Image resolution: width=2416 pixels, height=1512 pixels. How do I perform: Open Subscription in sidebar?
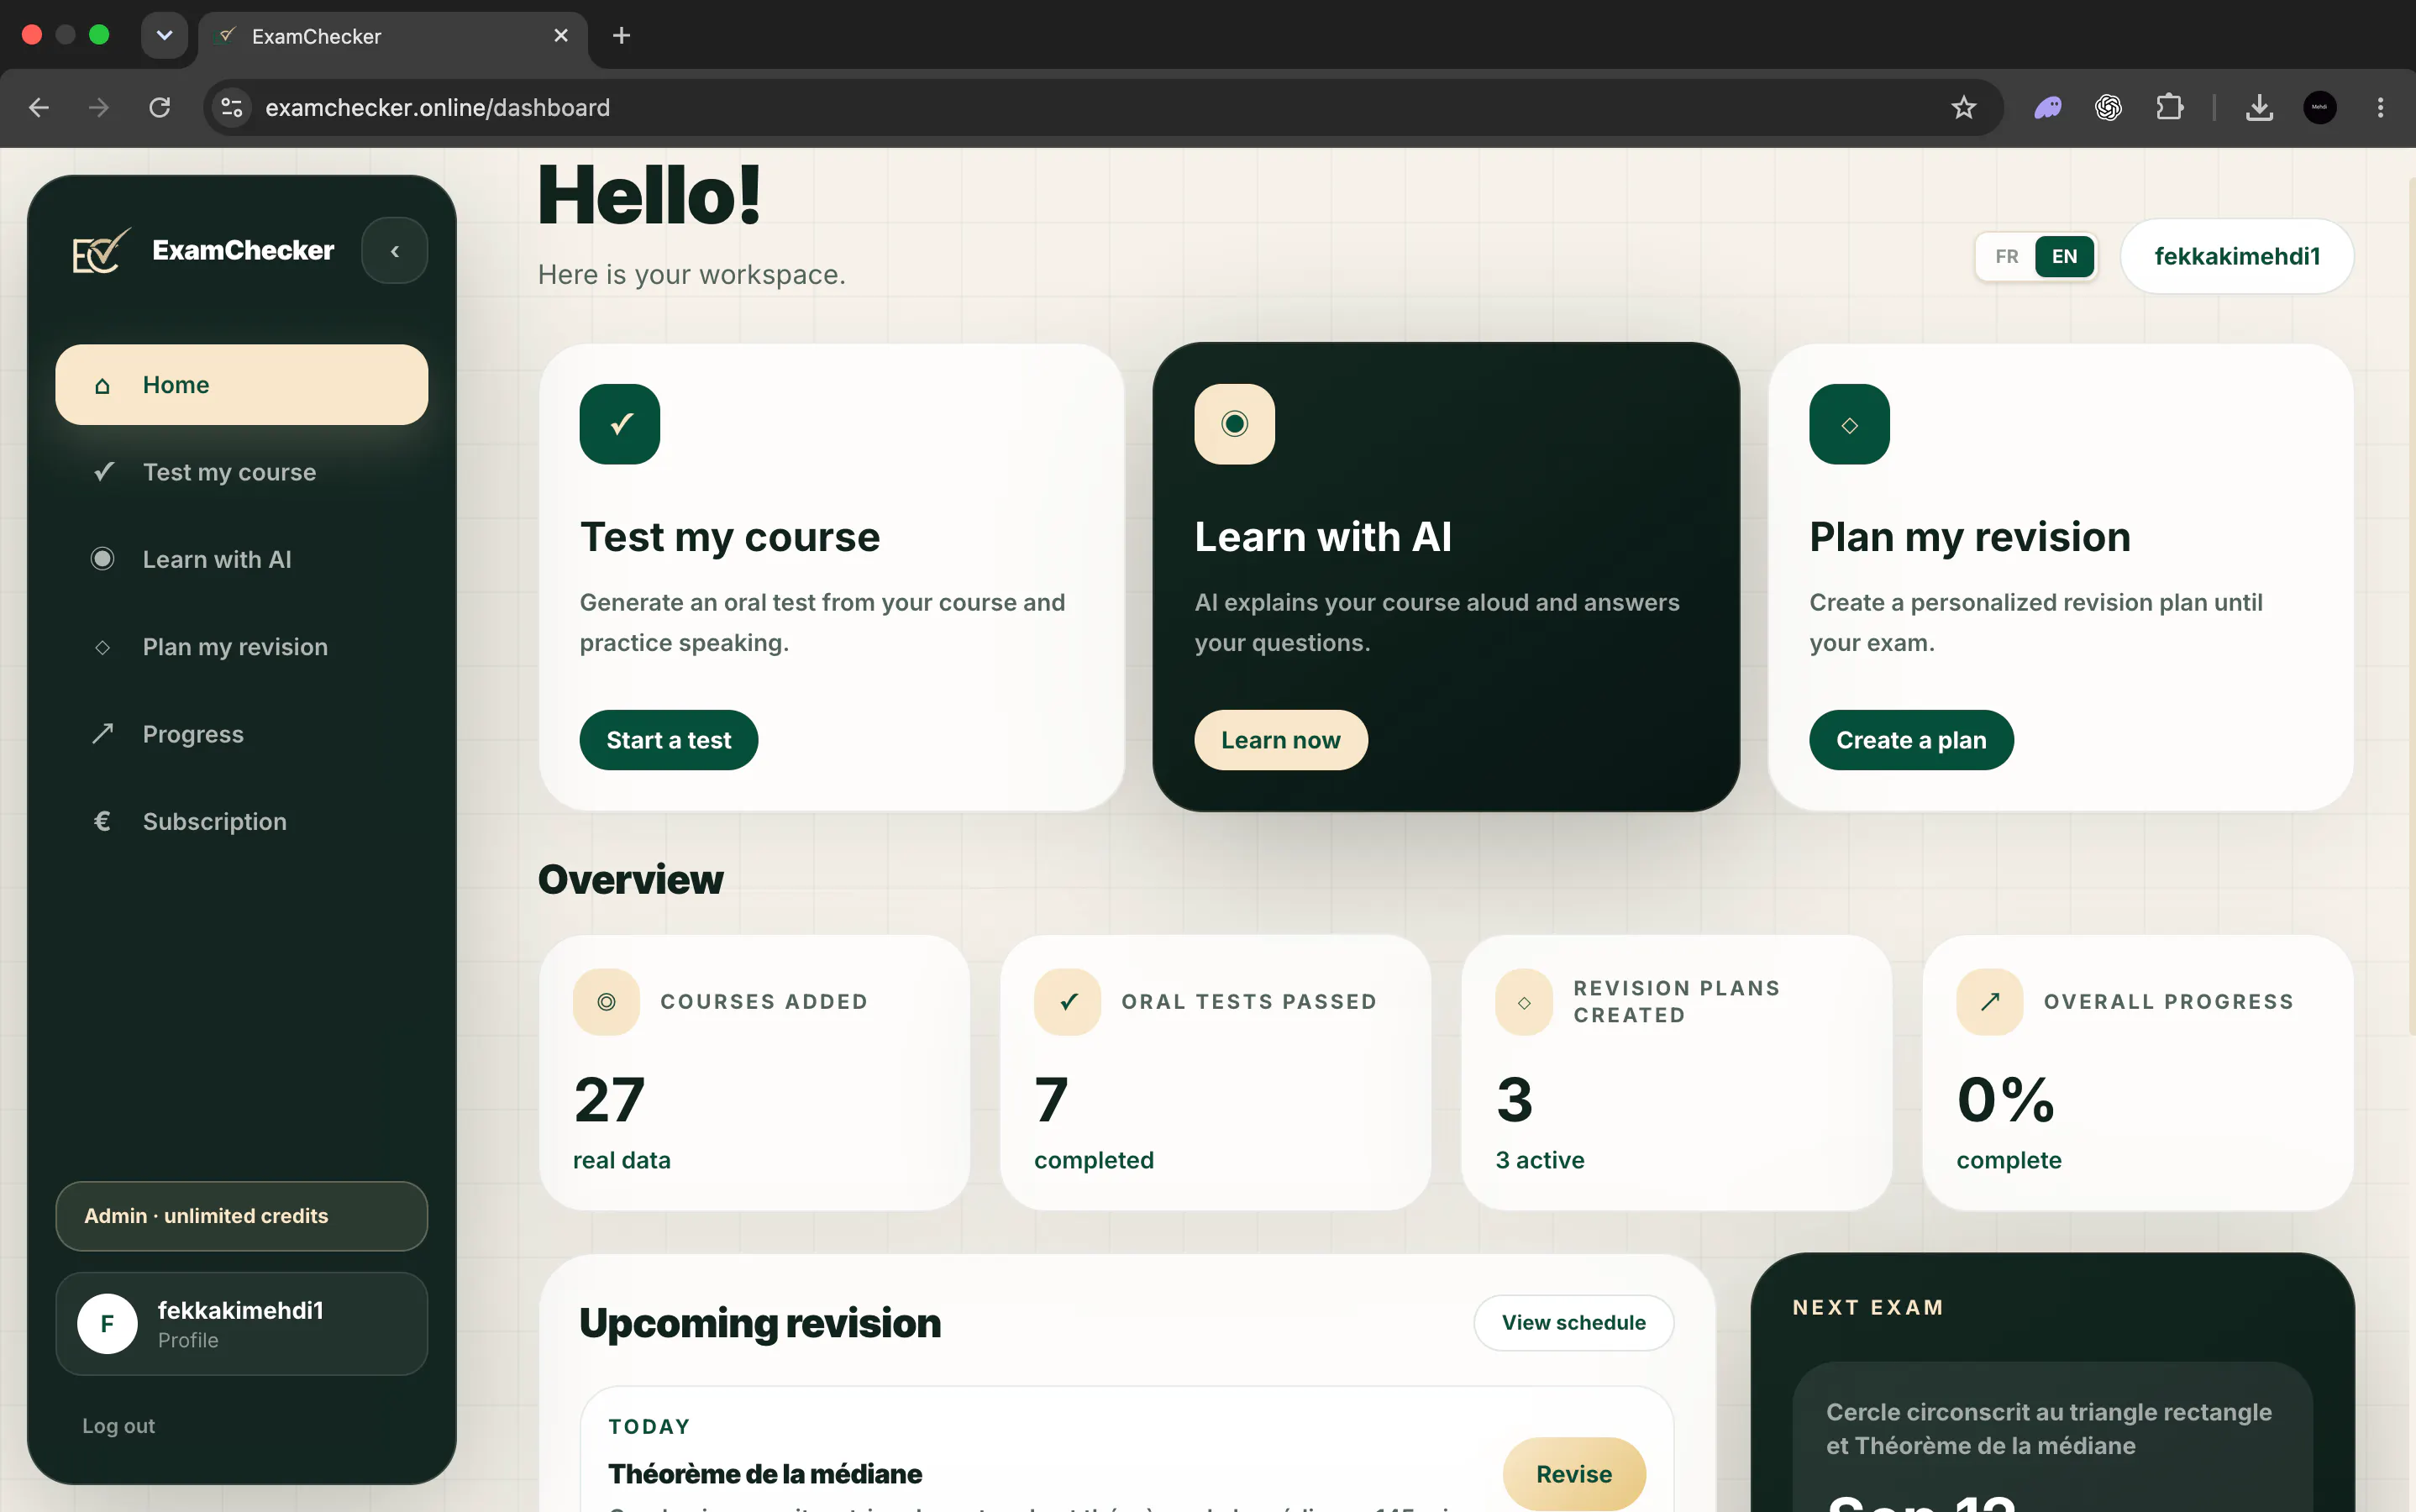tap(242, 821)
